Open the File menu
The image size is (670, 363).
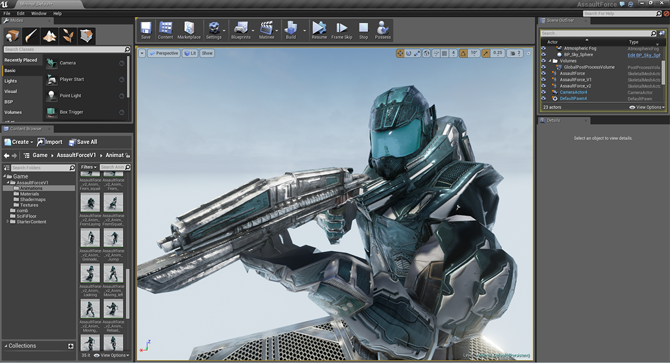[7, 13]
